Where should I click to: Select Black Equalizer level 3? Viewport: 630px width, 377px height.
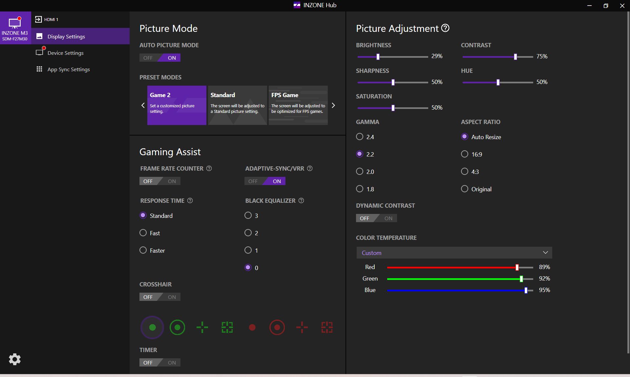[x=248, y=215]
